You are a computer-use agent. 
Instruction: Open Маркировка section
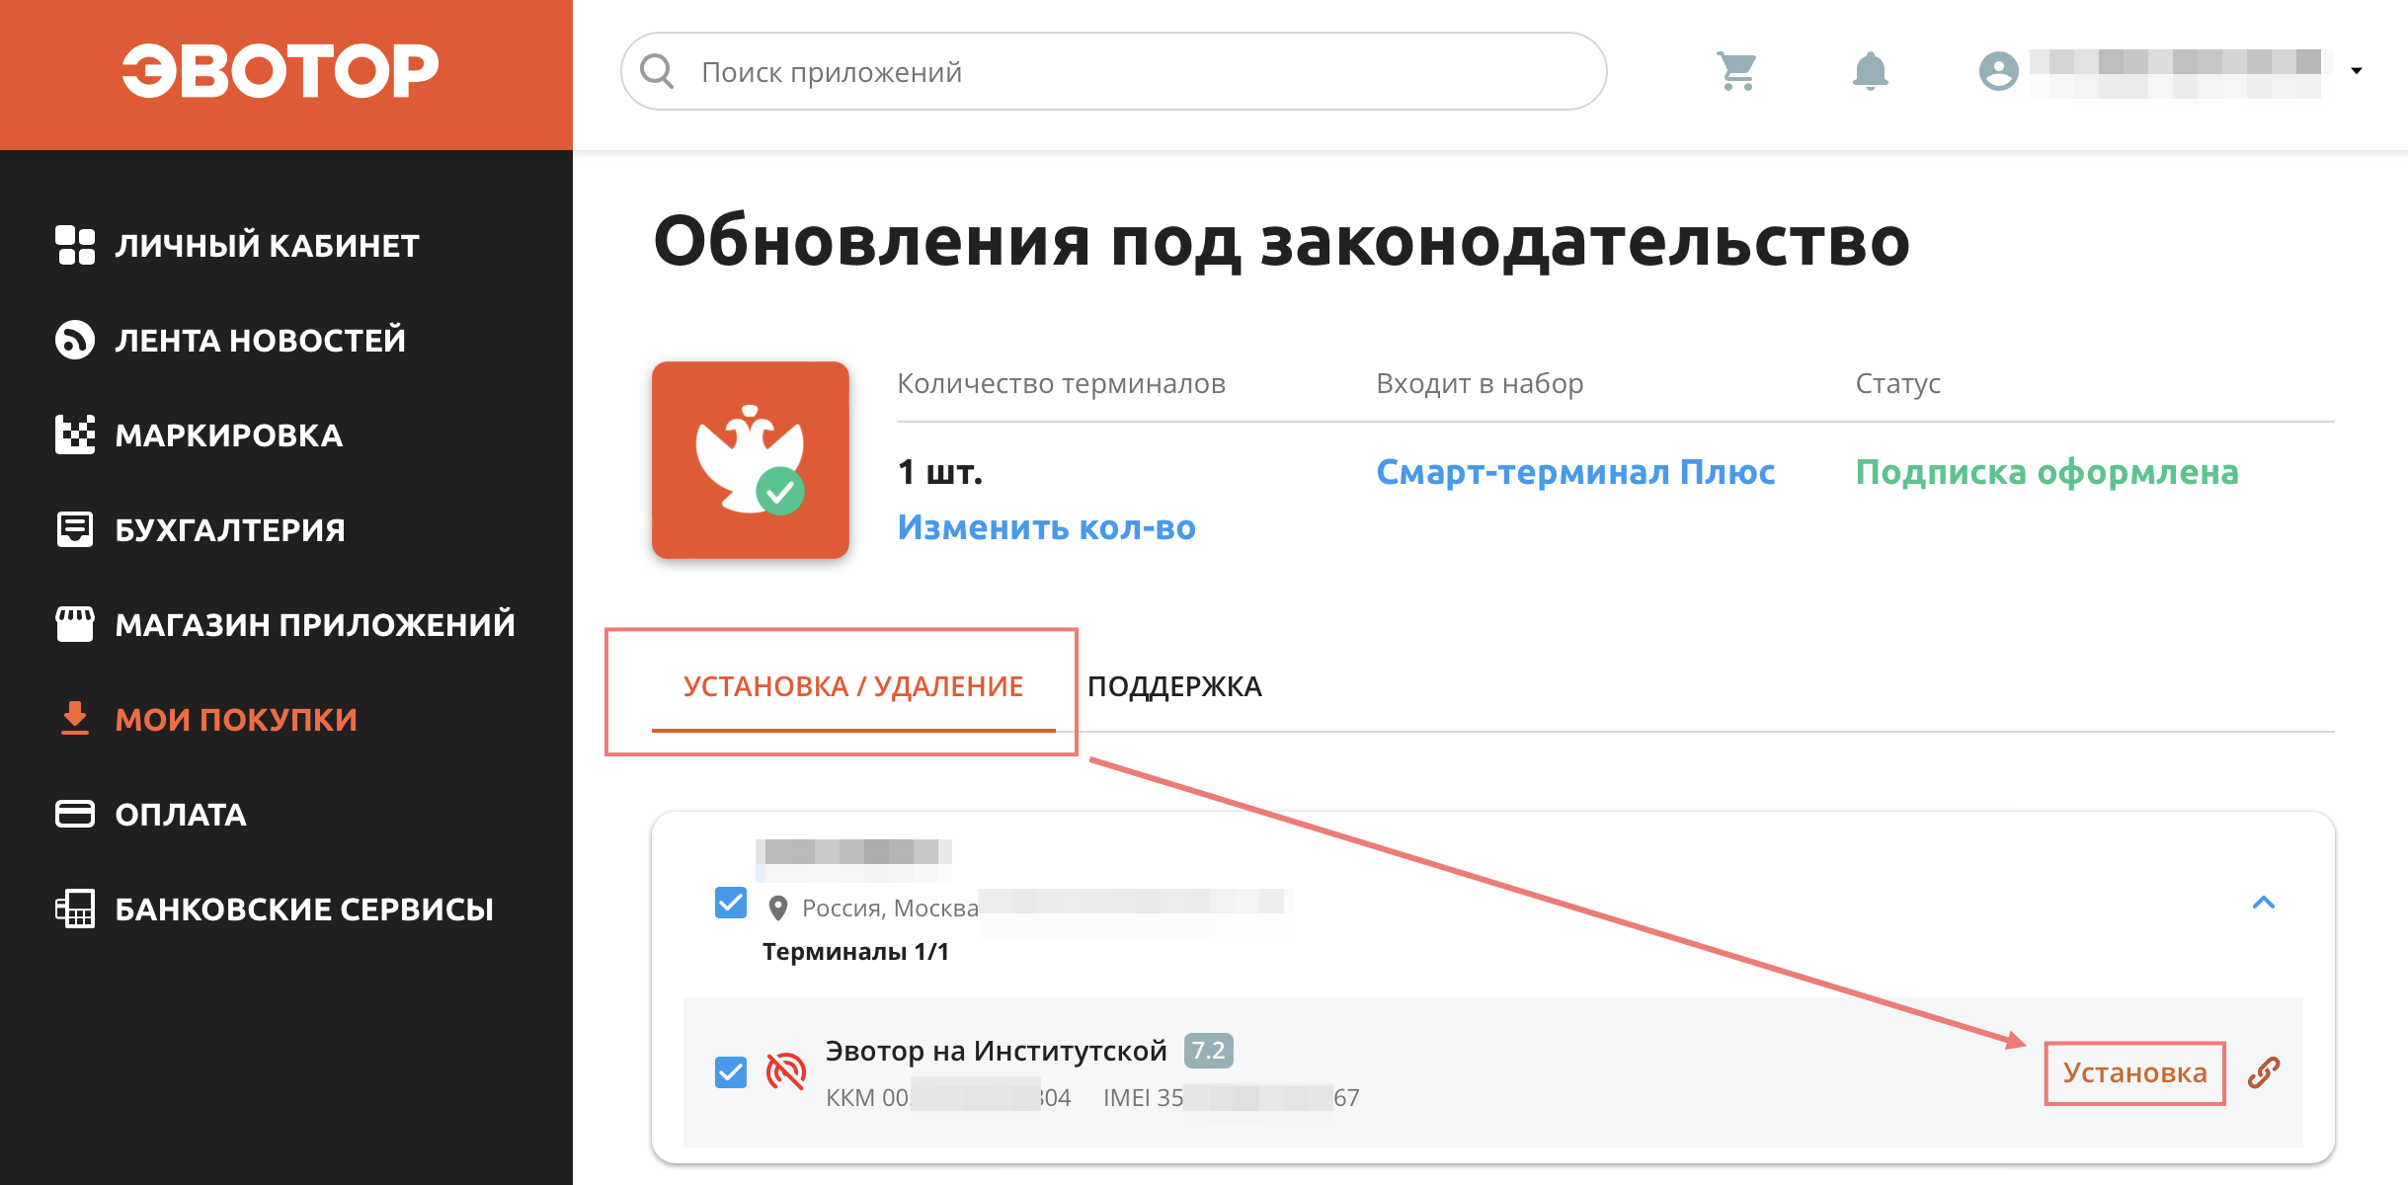click(229, 434)
